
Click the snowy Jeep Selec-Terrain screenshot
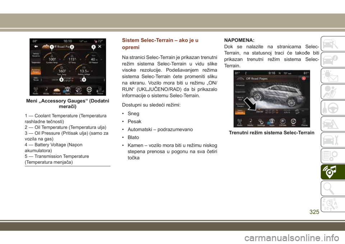[x=272, y=99]
